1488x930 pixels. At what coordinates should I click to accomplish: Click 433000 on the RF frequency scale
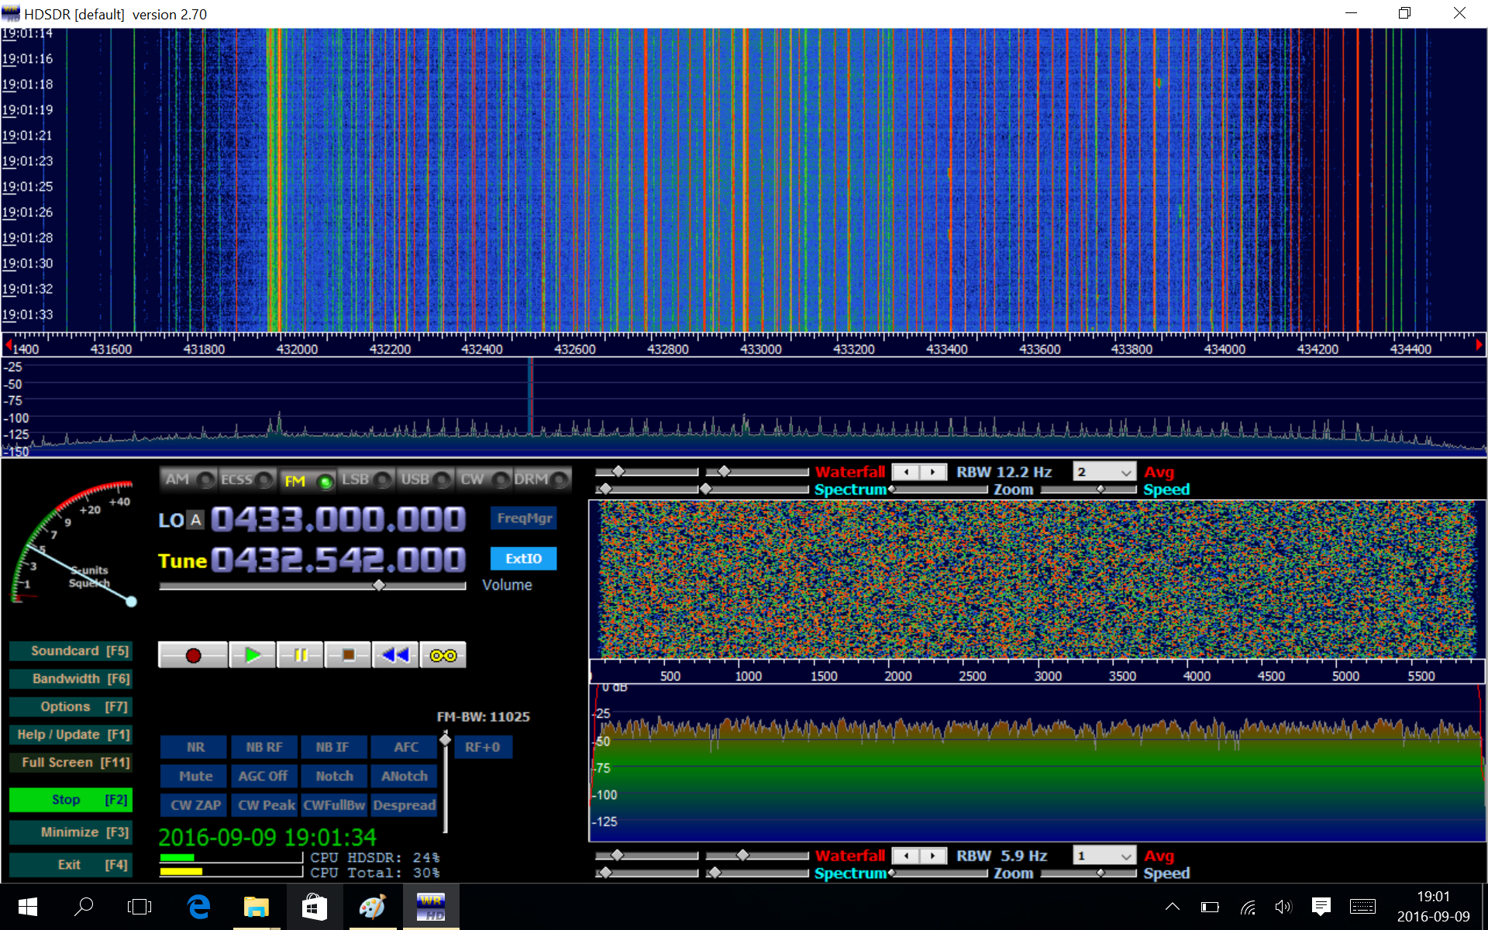coord(760,350)
